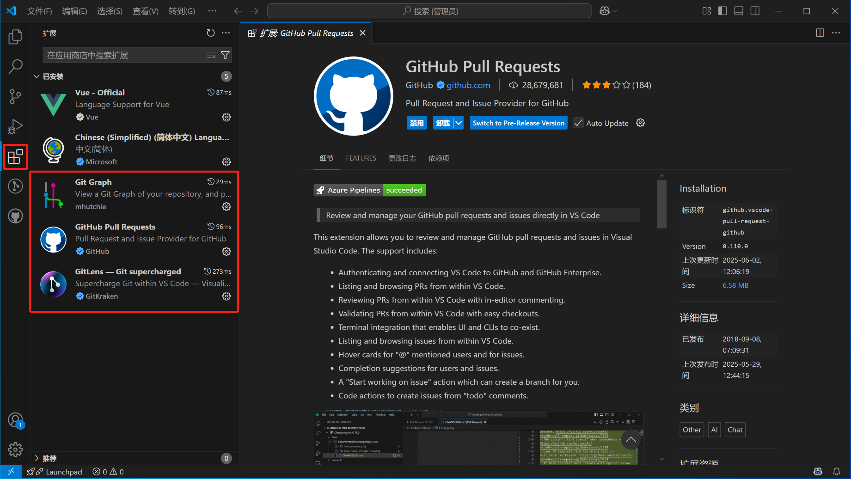Refresh the extensions list
Image resolution: width=851 pixels, height=479 pixels.
tap(211, 33)
